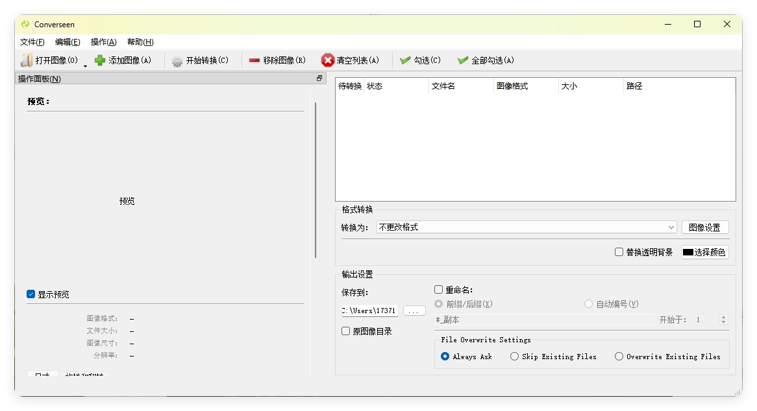Undock the 操作面板 panel with its float icon
The width and height of the screenshot is (757, 411).
click(319, 78)
